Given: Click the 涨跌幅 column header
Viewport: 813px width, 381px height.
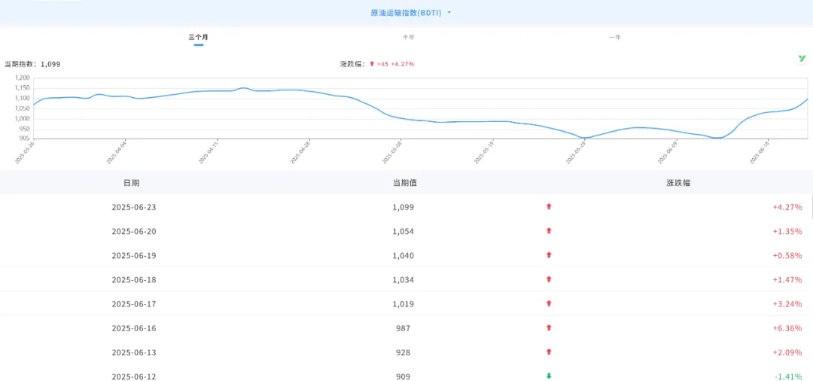Looking at the screenshot, I should (x=677, y=183).
